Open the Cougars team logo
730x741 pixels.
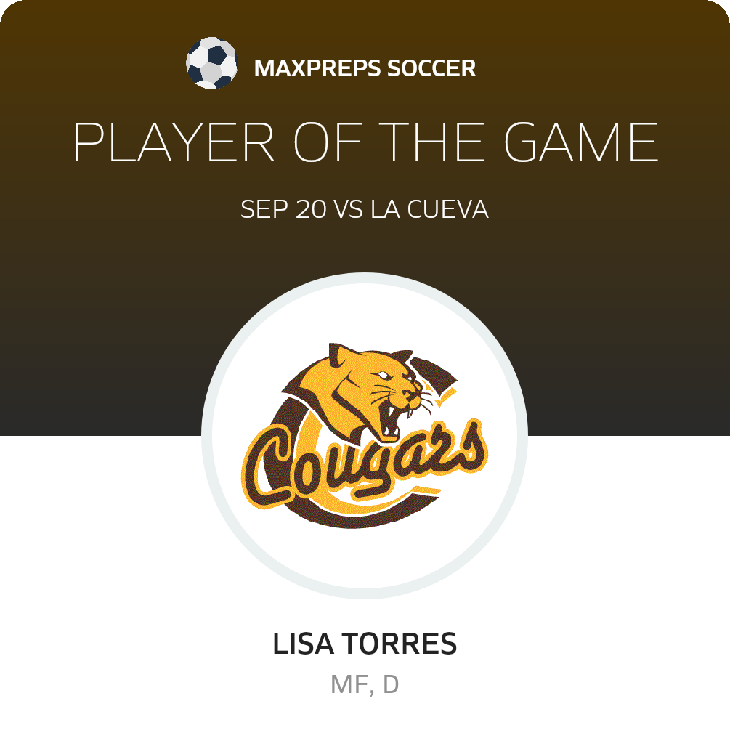coord(365,436)
